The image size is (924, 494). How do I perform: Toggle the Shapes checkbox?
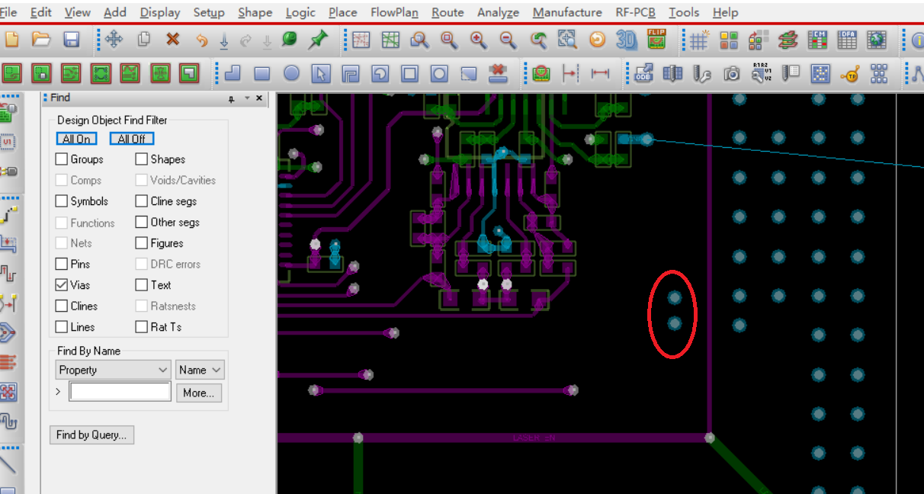pos(142,159)
